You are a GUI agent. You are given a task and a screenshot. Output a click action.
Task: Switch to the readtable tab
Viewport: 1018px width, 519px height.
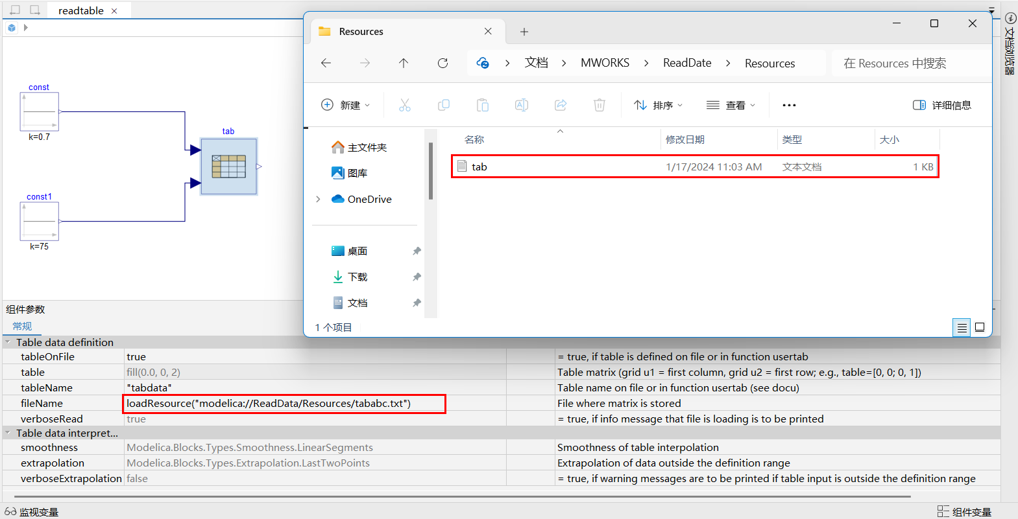coord(80,10)
